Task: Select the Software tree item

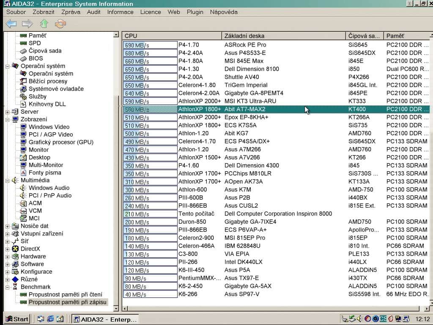Action: [32, 264]
